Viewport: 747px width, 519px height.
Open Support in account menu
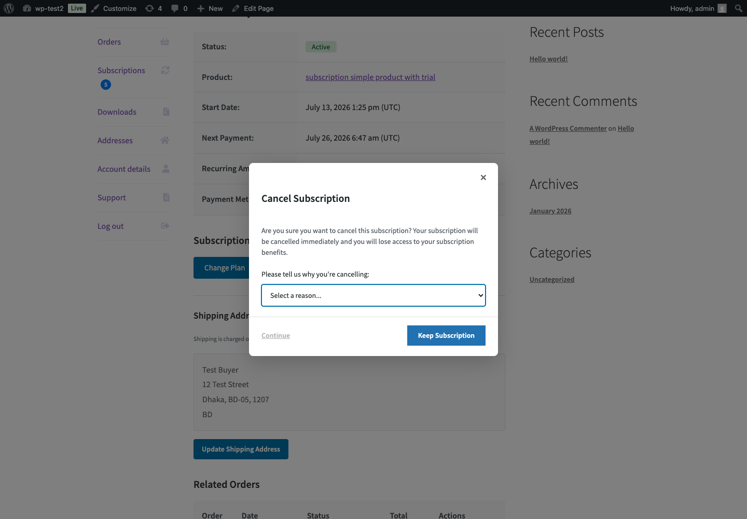tap(112, 198)
